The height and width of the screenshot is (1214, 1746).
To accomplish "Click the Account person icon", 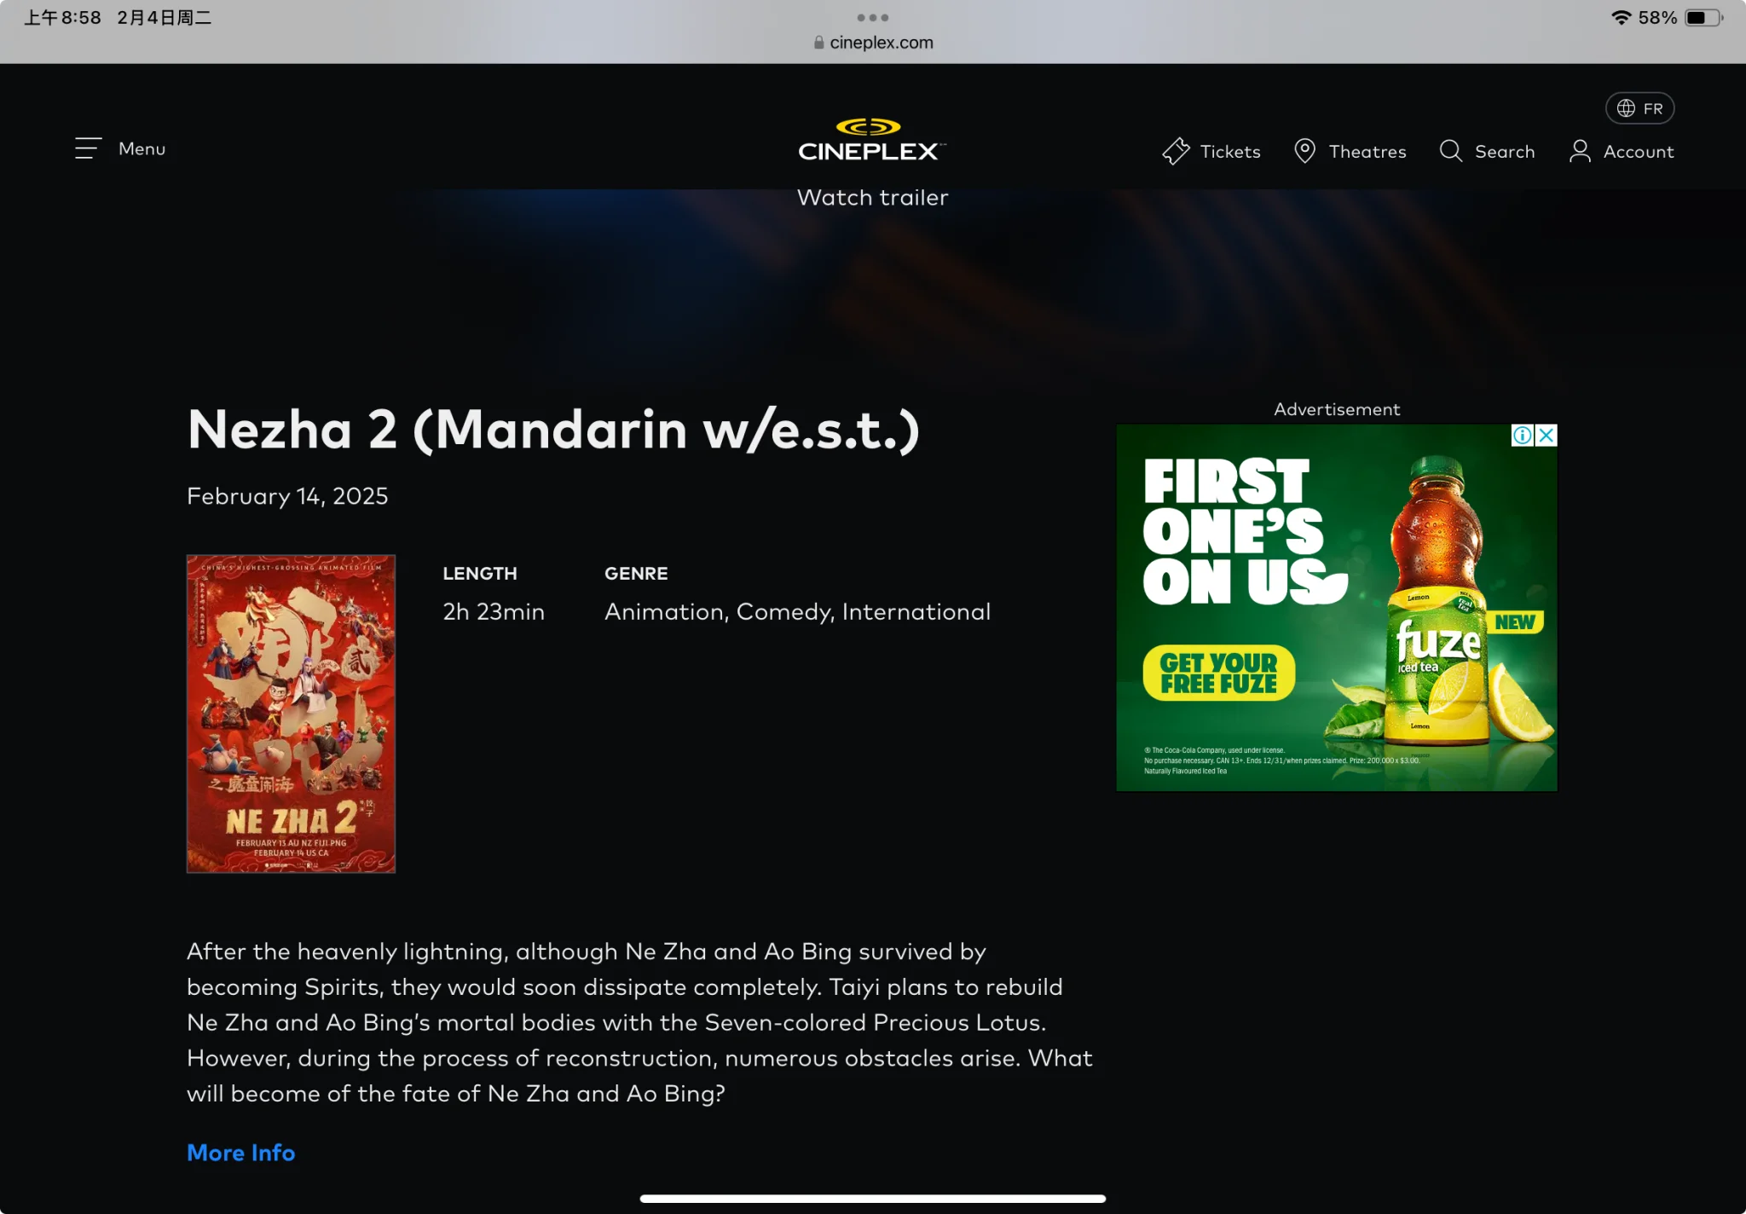I will click(1580, 151).
